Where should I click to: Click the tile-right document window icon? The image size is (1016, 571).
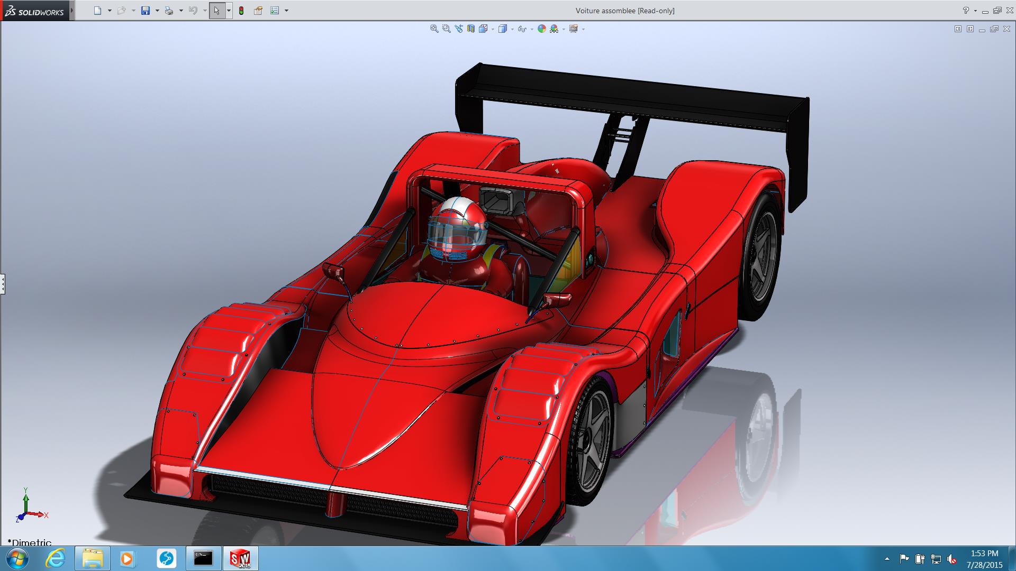coord(970,29)
